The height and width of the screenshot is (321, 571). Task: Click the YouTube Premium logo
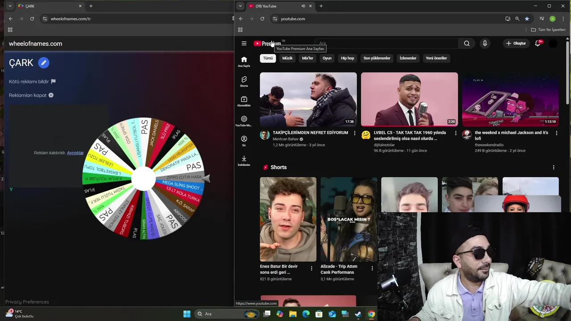click(267, 43)
